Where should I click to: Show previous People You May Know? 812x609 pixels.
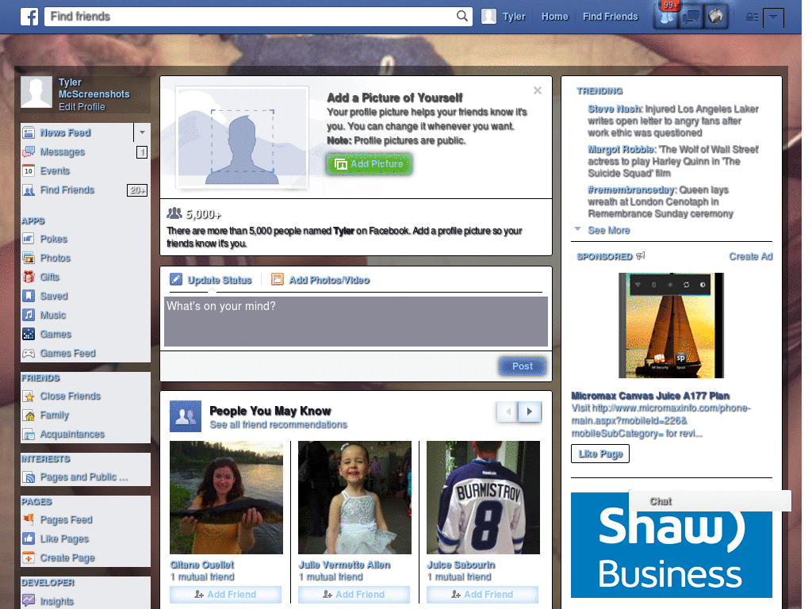[508, 412]
